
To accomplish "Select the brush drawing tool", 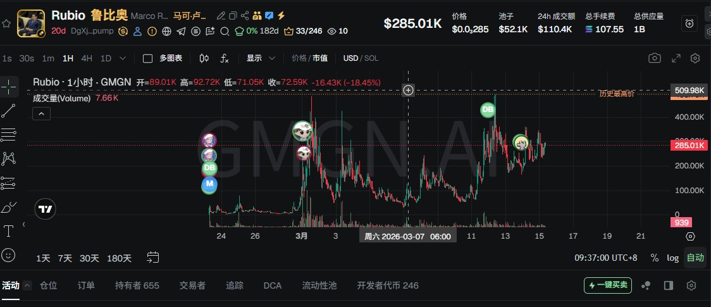I will (9, 207).
